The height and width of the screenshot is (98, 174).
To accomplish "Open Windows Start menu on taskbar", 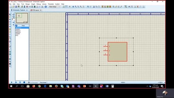I will click(x=11, y=86).
